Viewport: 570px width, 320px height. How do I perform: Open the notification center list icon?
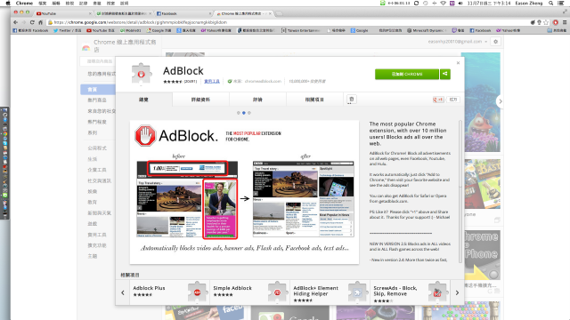[x=561, y=3]
